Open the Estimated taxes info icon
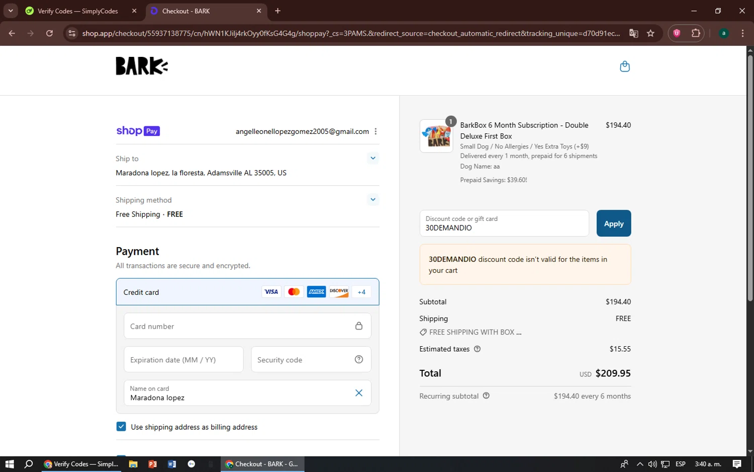Image resolution: width=754 pixels, height=472 pixels. pos(478,349)
